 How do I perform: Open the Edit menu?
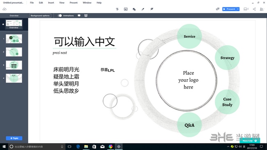pos(41,3)
